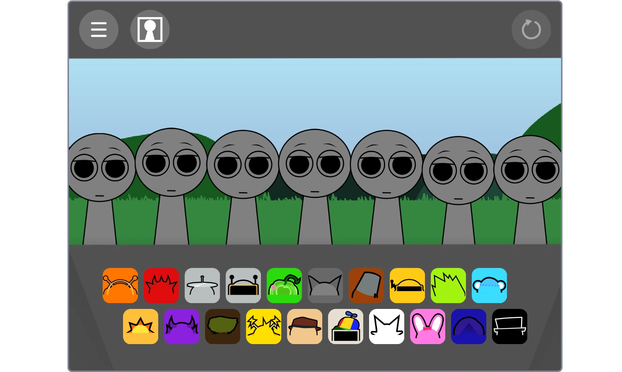The image size is (622, 372).
Task: Choose the brown fedora hat icon
Action: [304, 326]
